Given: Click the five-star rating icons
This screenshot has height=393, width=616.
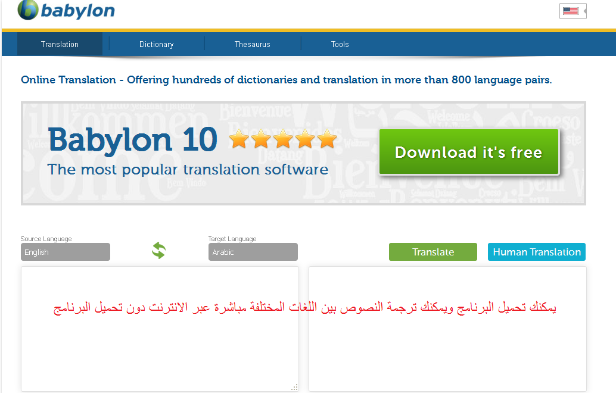Looking at the screenshot, I should pos(283,139).
